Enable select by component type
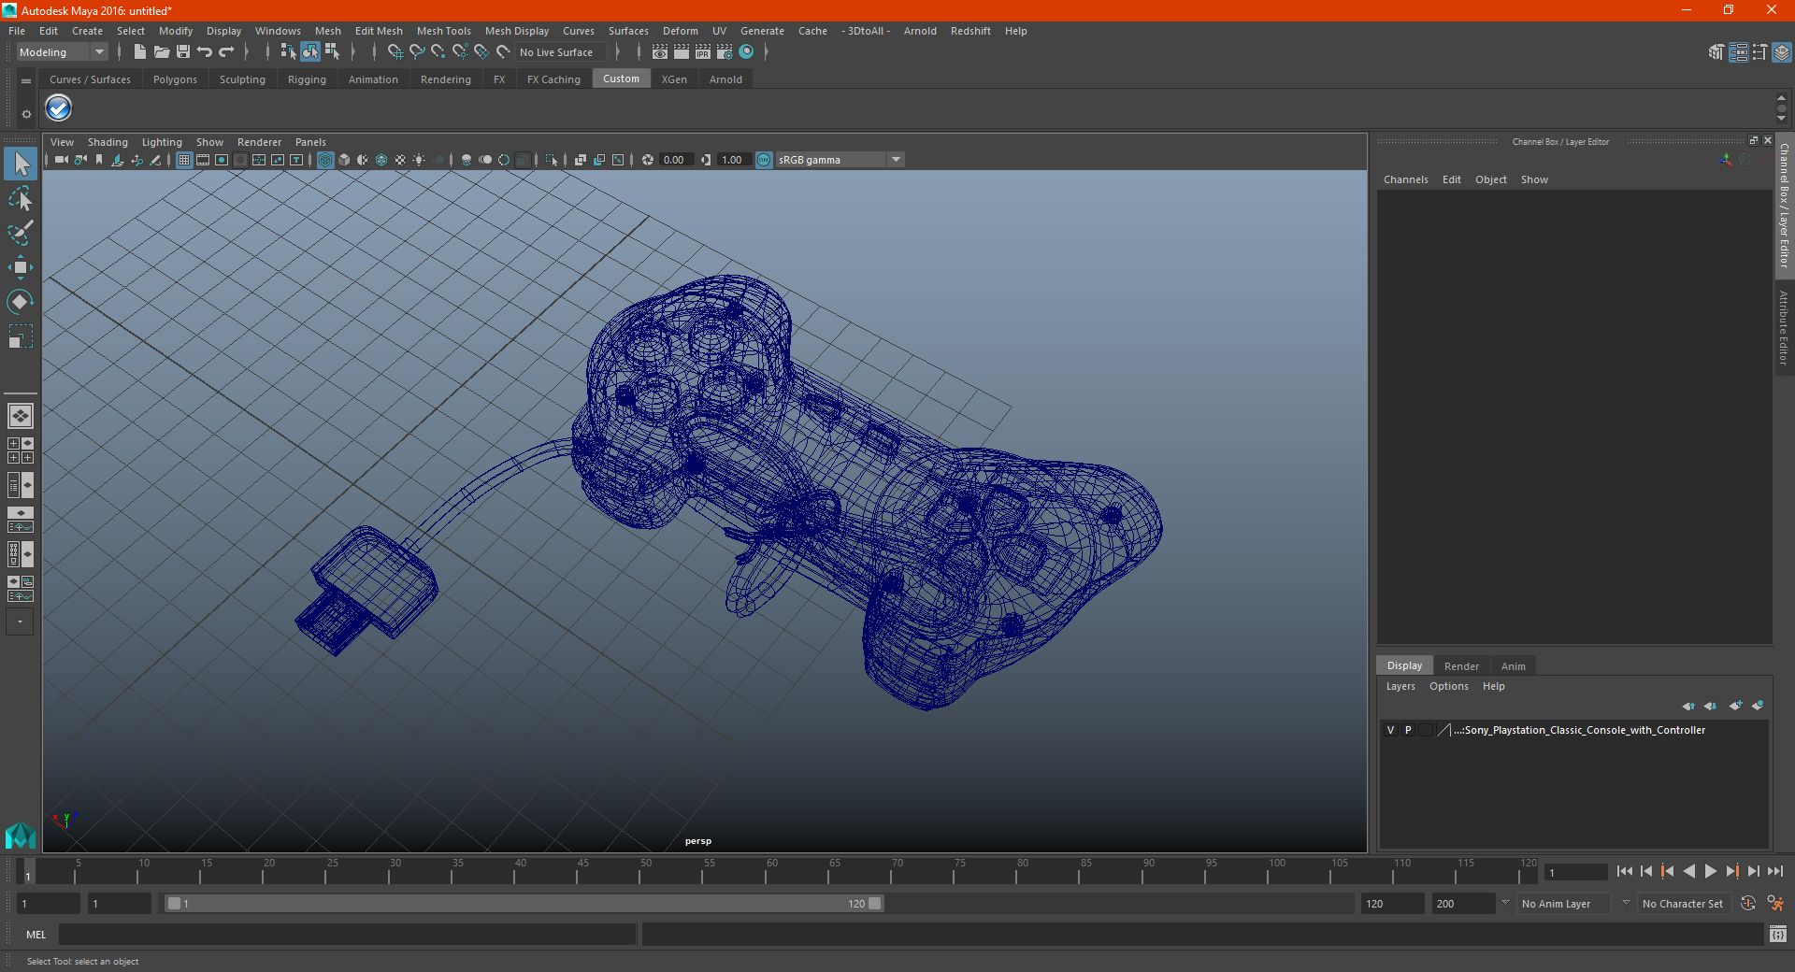 (x=332, y=52)
